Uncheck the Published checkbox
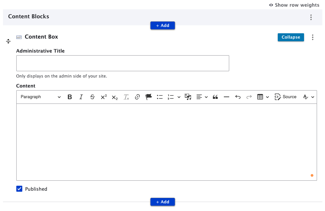The width and height of the screenshot is (325, 211). coord(19,189)
